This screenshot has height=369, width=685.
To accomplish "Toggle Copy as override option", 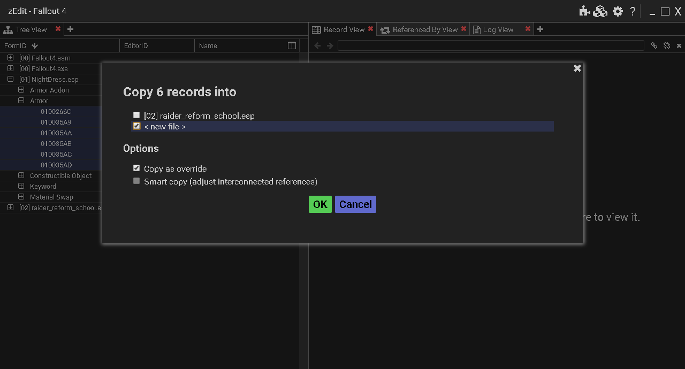I will [136, 168].
